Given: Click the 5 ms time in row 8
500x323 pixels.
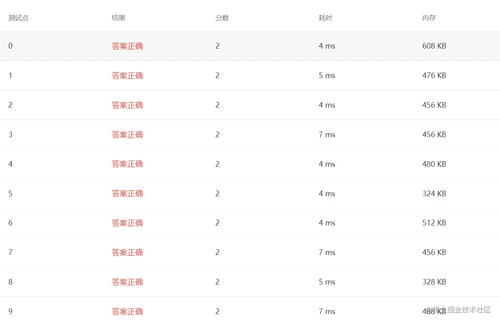Looking at the screenshot, I should coord(327,282).
